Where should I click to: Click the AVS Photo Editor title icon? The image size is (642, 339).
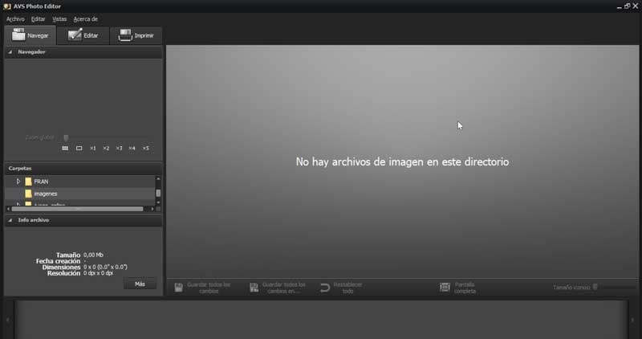click(7, 6)
